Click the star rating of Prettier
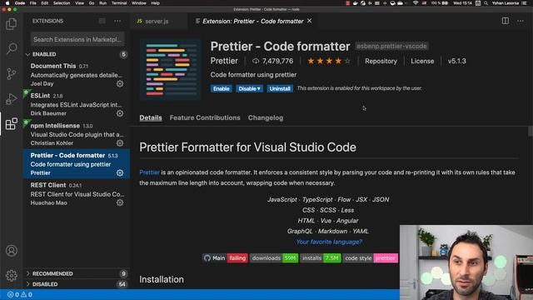This screenshot has width=533, height=300. click(328, 61)
